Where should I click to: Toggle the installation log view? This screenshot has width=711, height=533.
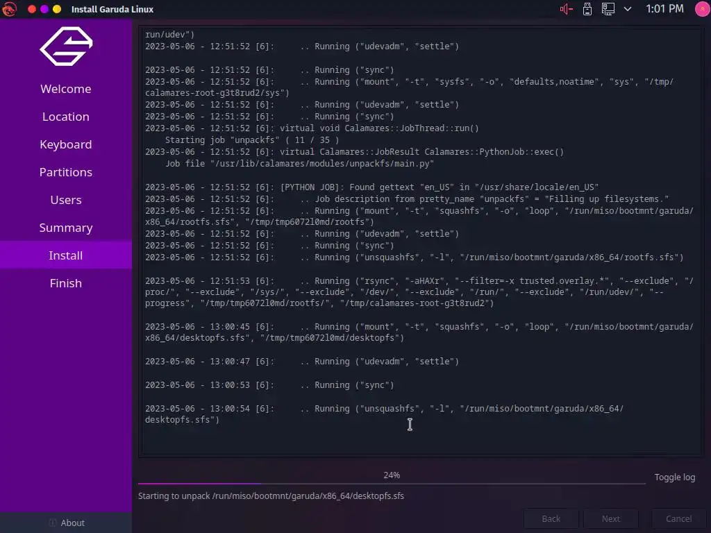click(674, 477)
